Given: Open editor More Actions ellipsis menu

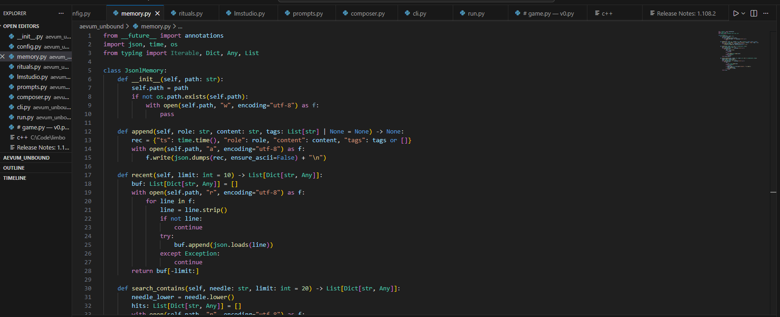Looking at the screenshot, I should tap(766, 13).
